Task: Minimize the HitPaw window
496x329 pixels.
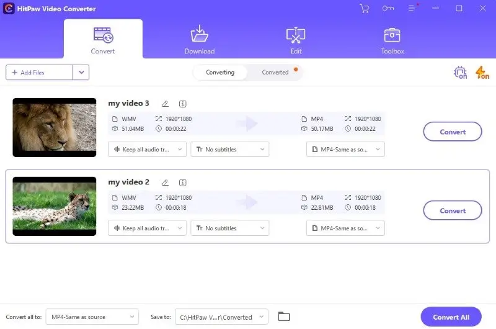Action: pos(436,9)
